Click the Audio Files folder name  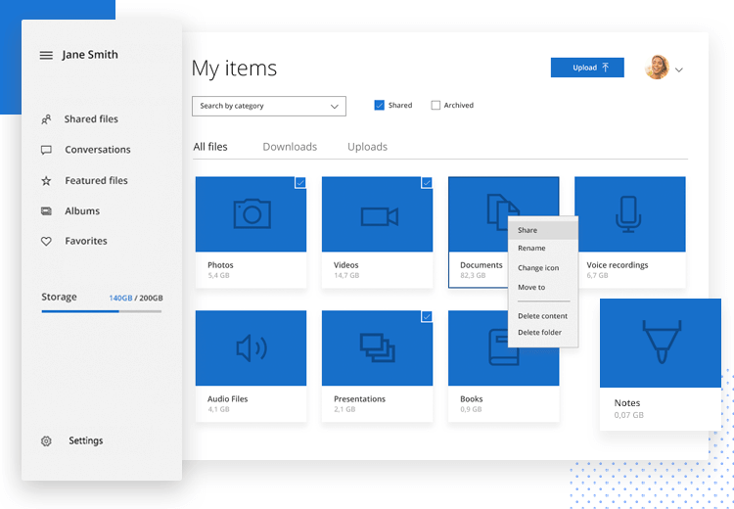pos(227,399)
